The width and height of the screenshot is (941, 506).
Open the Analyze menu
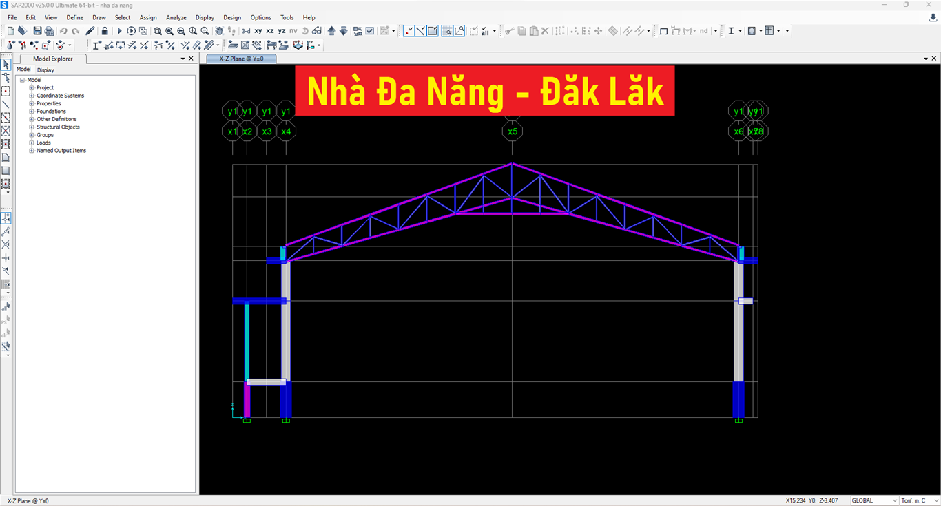tap(176, 17)
